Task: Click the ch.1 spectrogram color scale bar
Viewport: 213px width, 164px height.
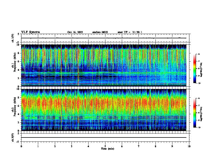Action: coord(195,69)
